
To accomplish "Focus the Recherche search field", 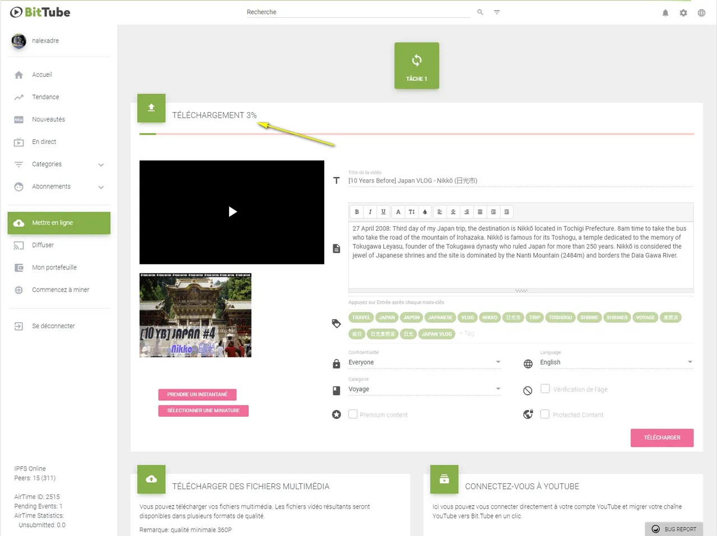I will pos(358,12).
